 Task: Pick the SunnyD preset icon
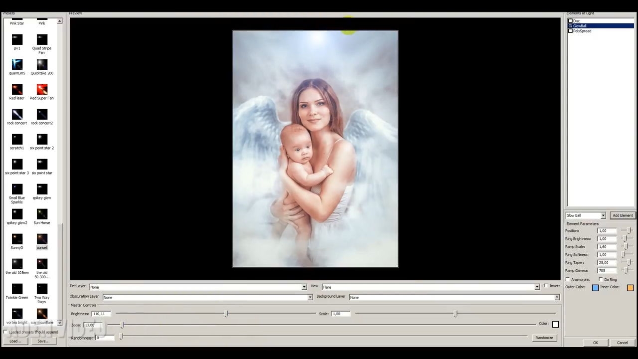(17, 239)
